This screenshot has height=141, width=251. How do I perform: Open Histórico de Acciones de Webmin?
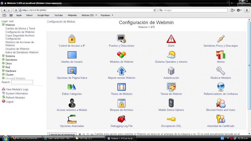point(20,44)
